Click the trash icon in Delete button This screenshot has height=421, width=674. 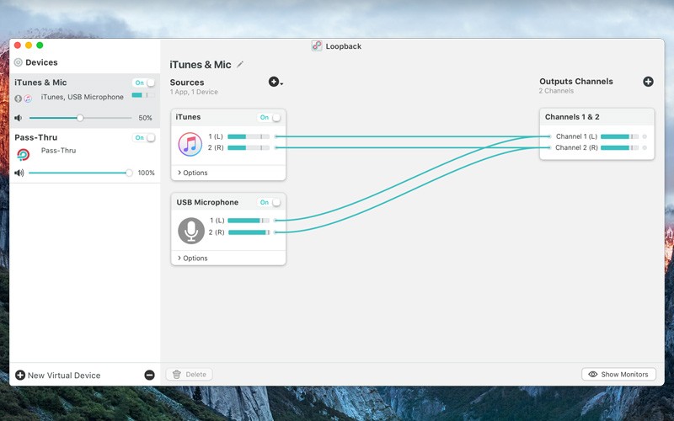point(177,374)
